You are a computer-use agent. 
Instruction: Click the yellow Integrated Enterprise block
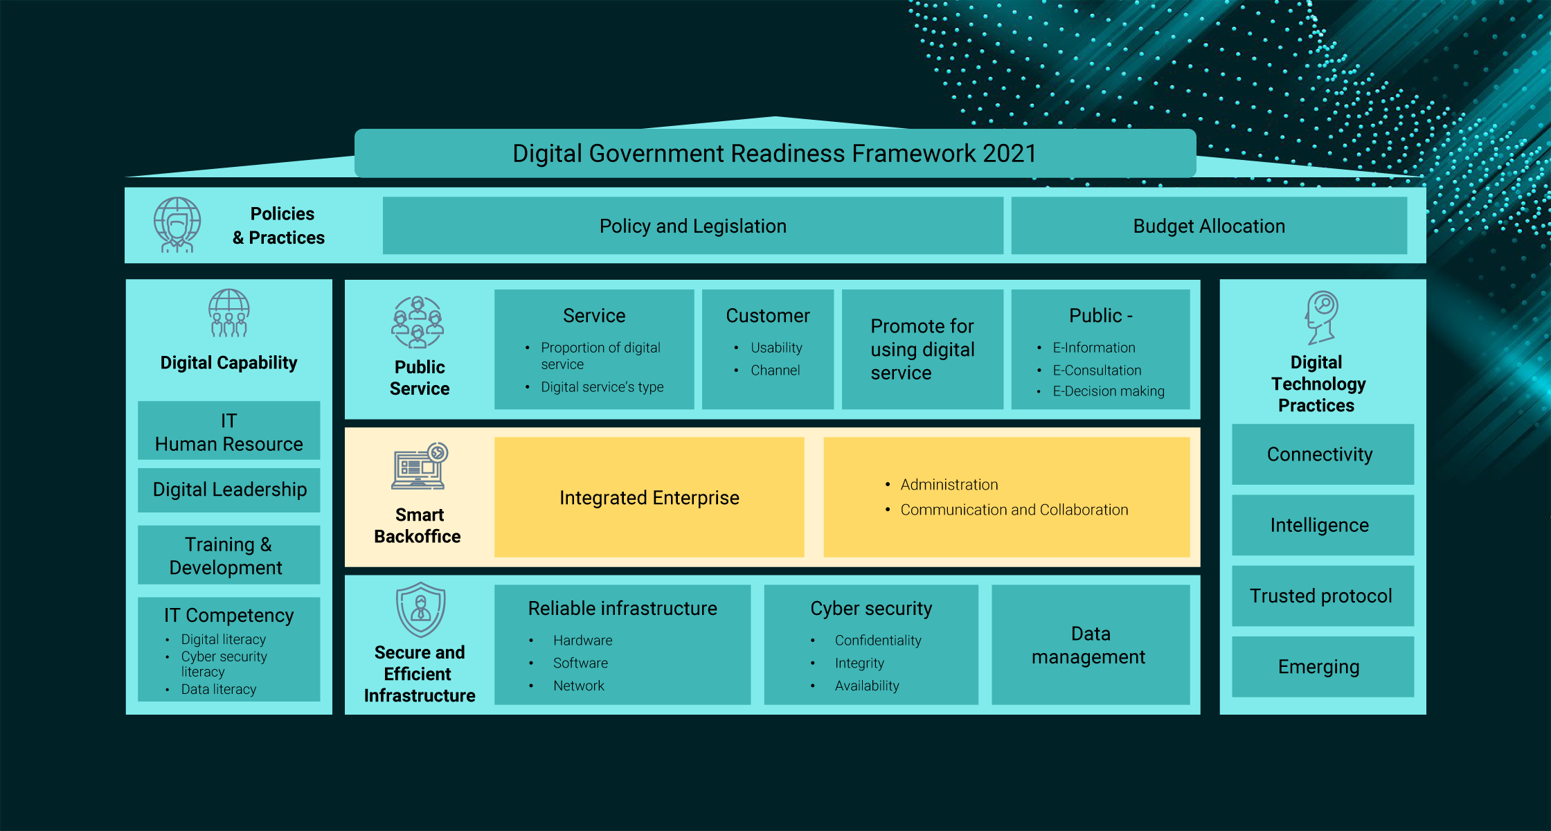649,497
